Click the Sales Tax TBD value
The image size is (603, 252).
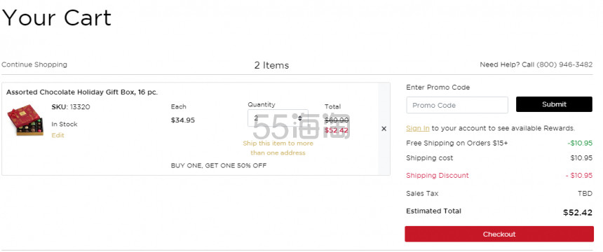coord(585,194)
